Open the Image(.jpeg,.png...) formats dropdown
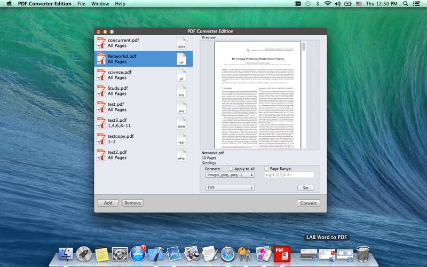 tap(230, 175)
